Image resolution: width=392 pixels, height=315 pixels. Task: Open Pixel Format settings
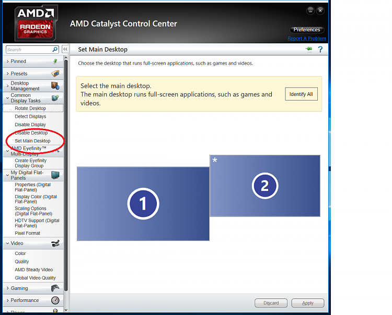click(x=27, y=233)
